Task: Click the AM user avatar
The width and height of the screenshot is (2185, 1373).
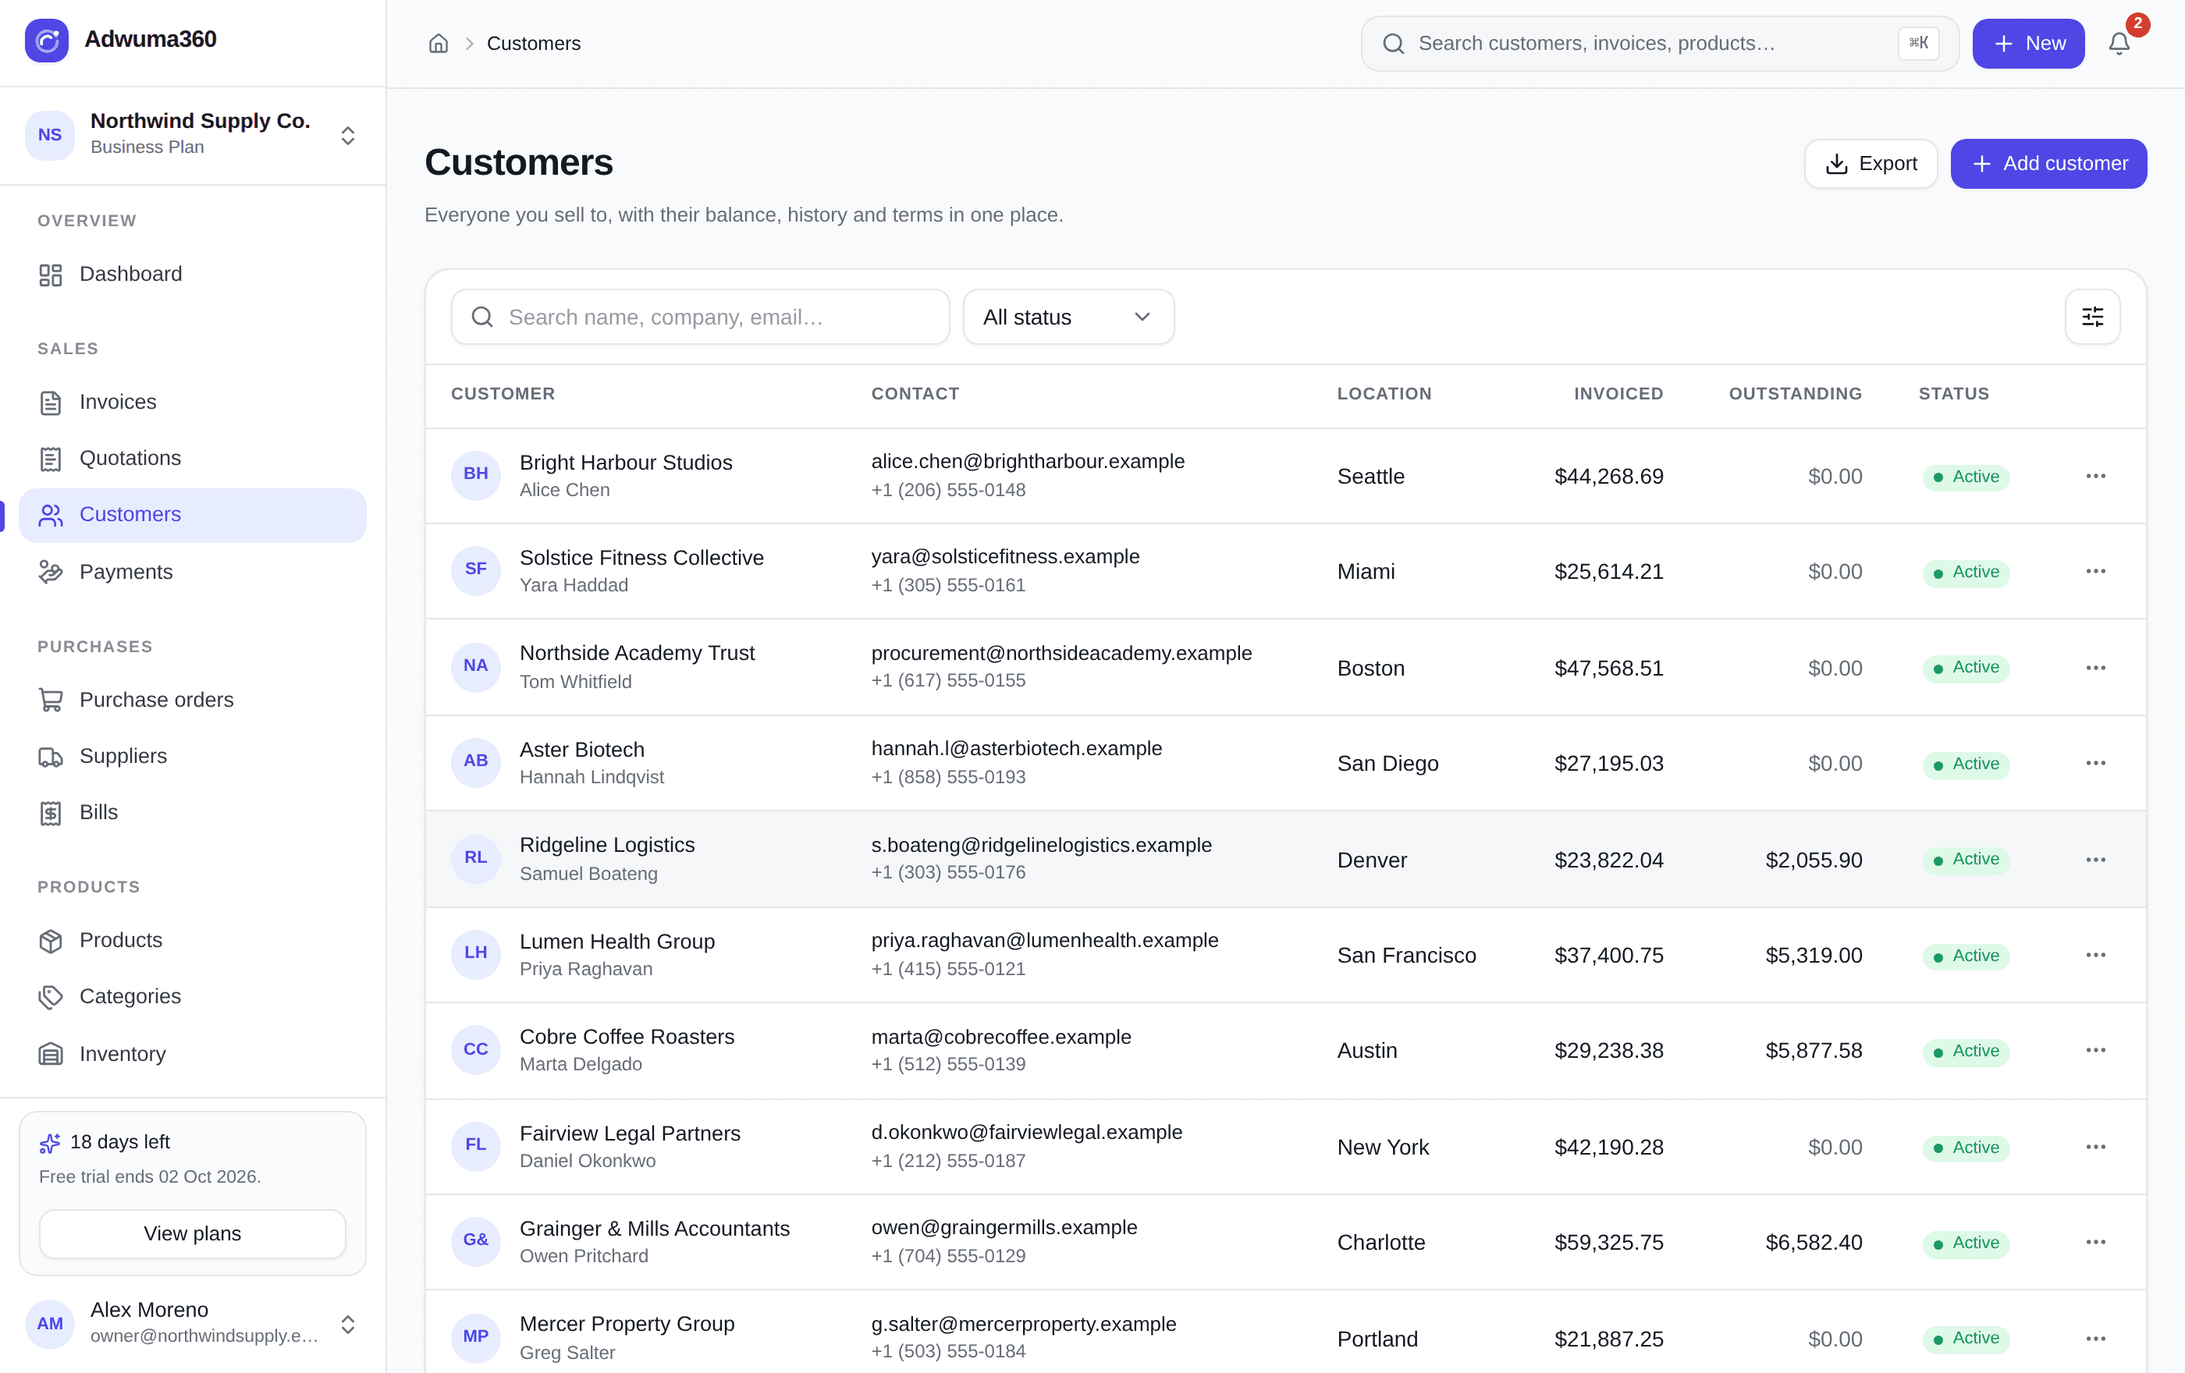Action: (x=50, y=1324)
